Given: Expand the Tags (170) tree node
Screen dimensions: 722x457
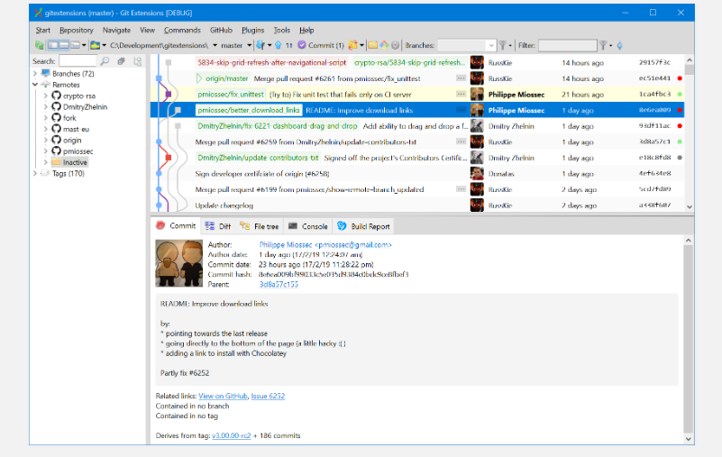Looking at the screenshot, I should pyautogui.click(x=35, y=173).
